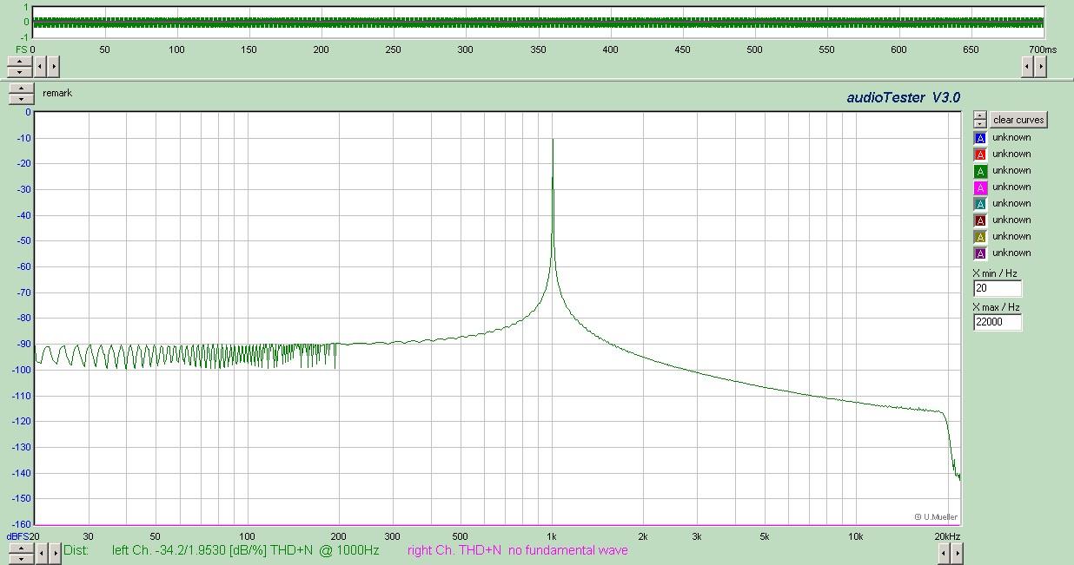1074x565 pixels.
Task: Focus the X min / Hz input field
Action: [x=998, y=288]
